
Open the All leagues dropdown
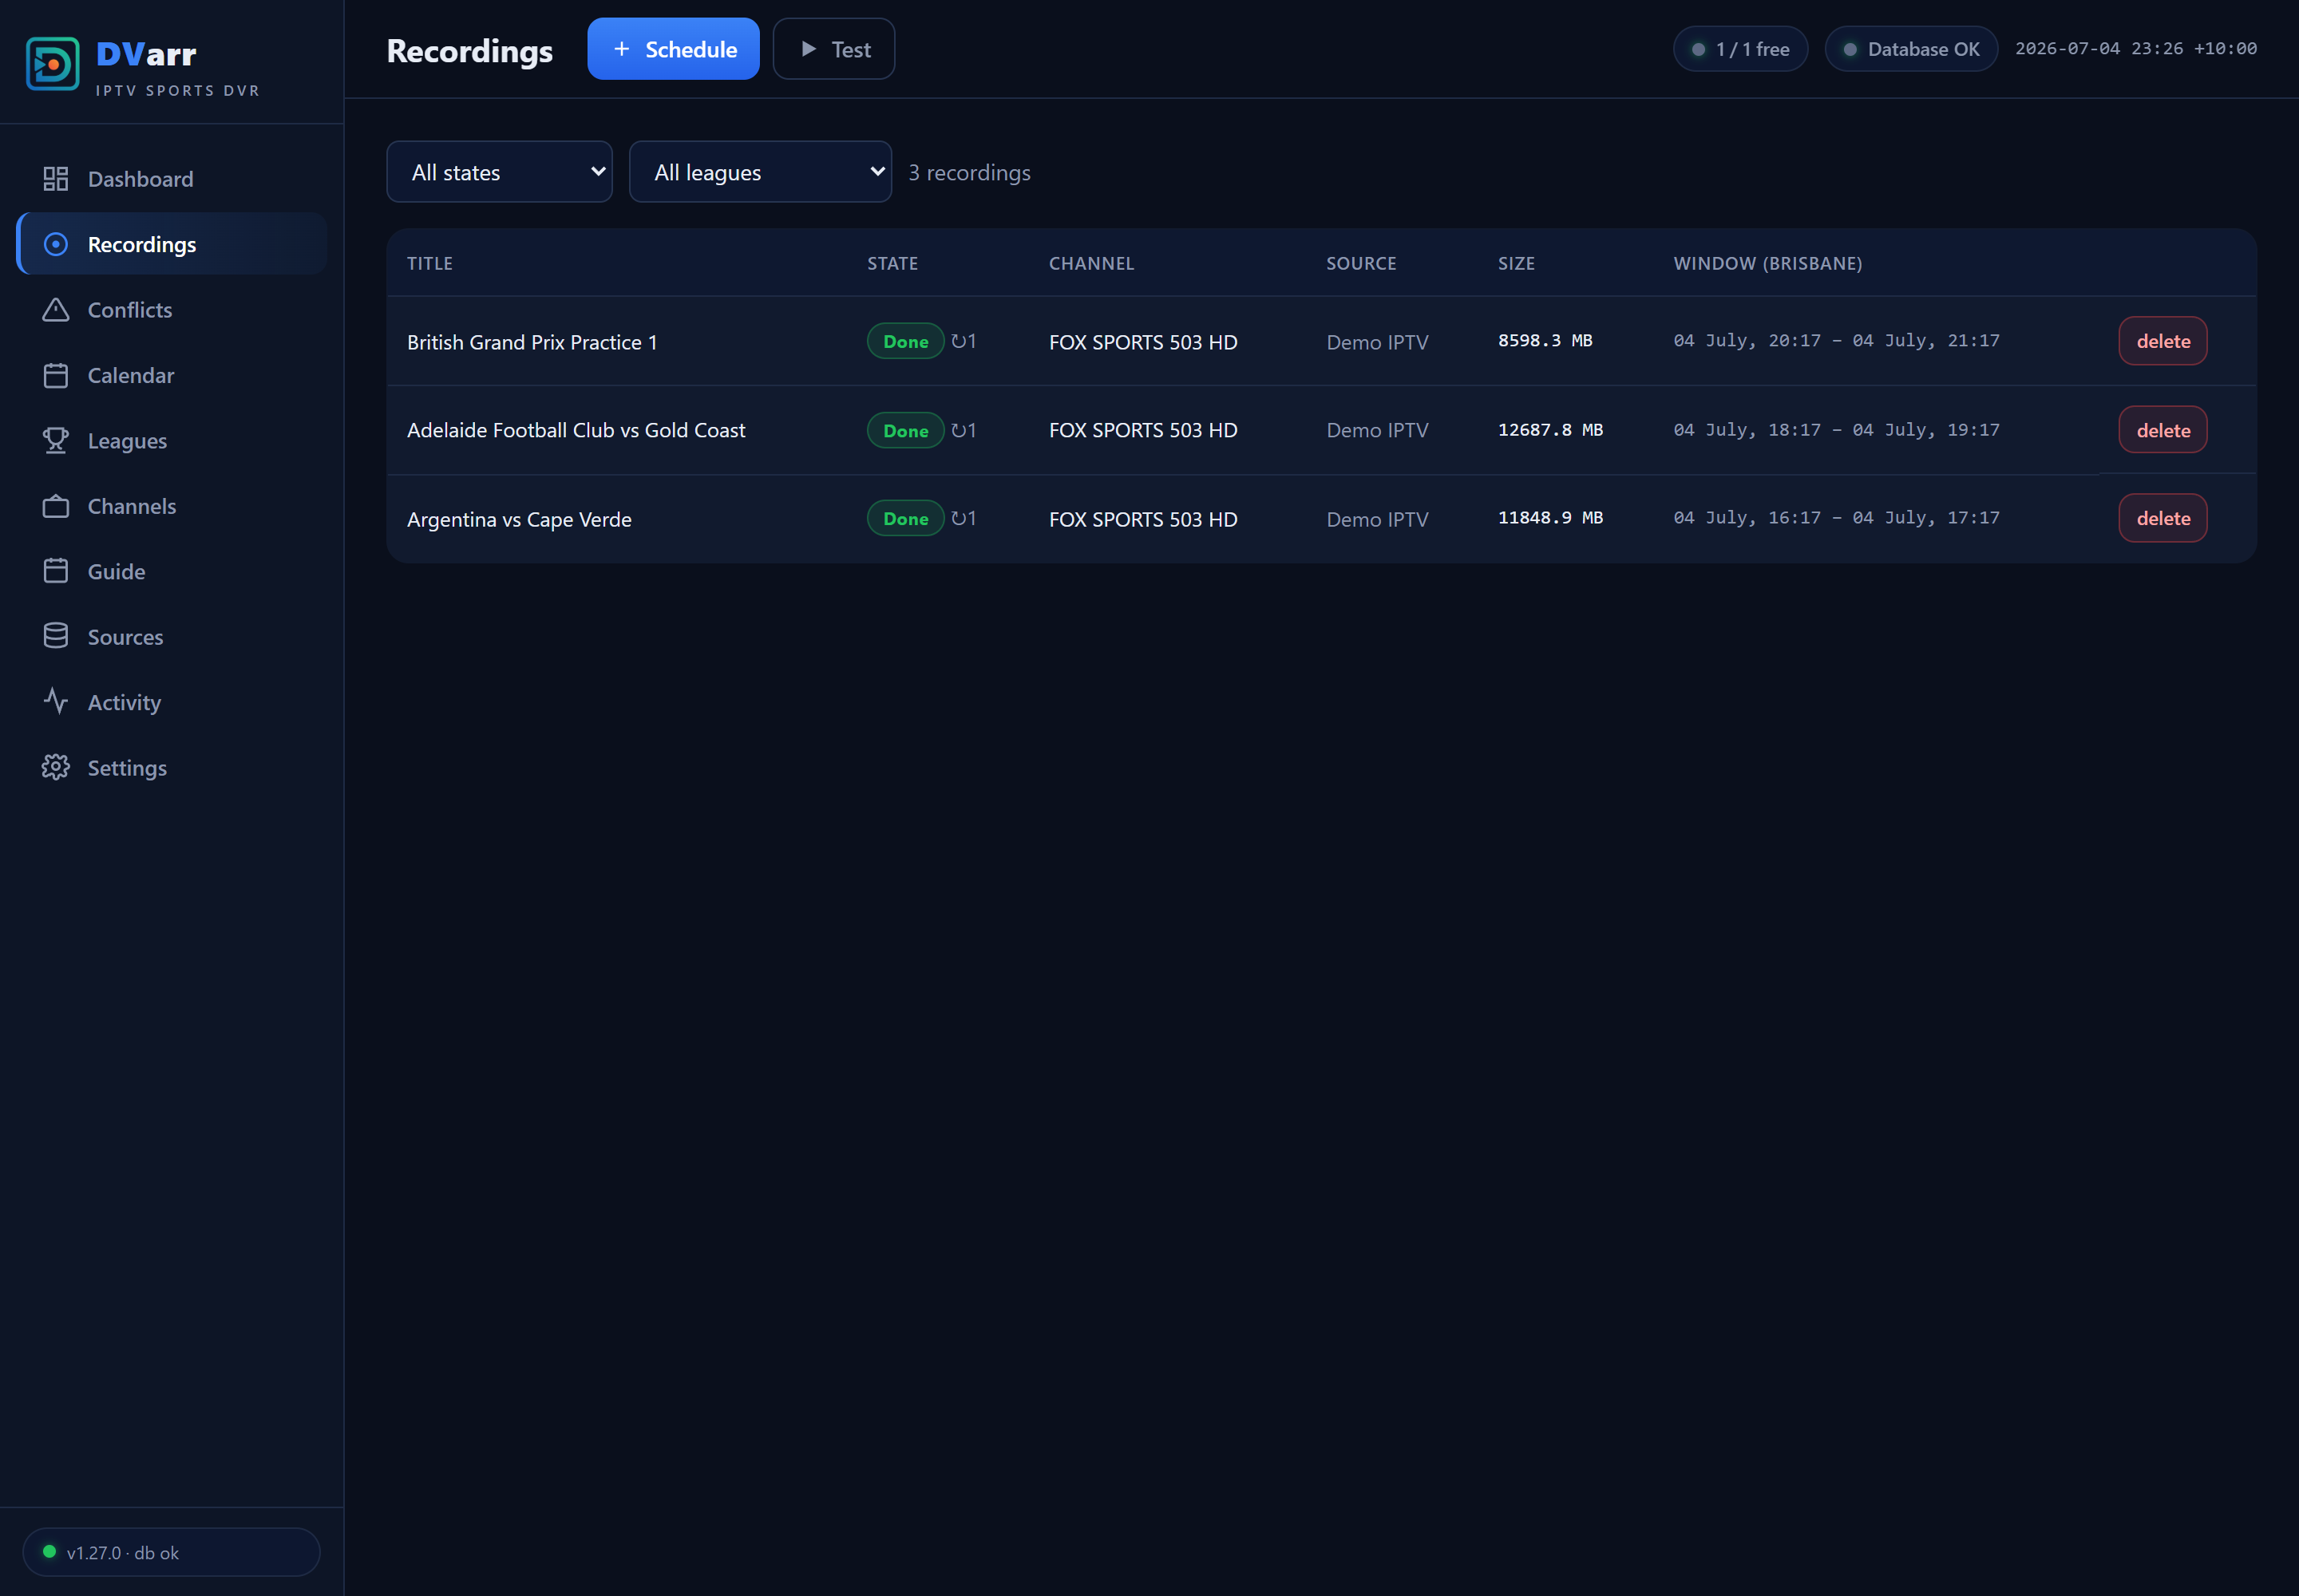click(x=760, y=172)
